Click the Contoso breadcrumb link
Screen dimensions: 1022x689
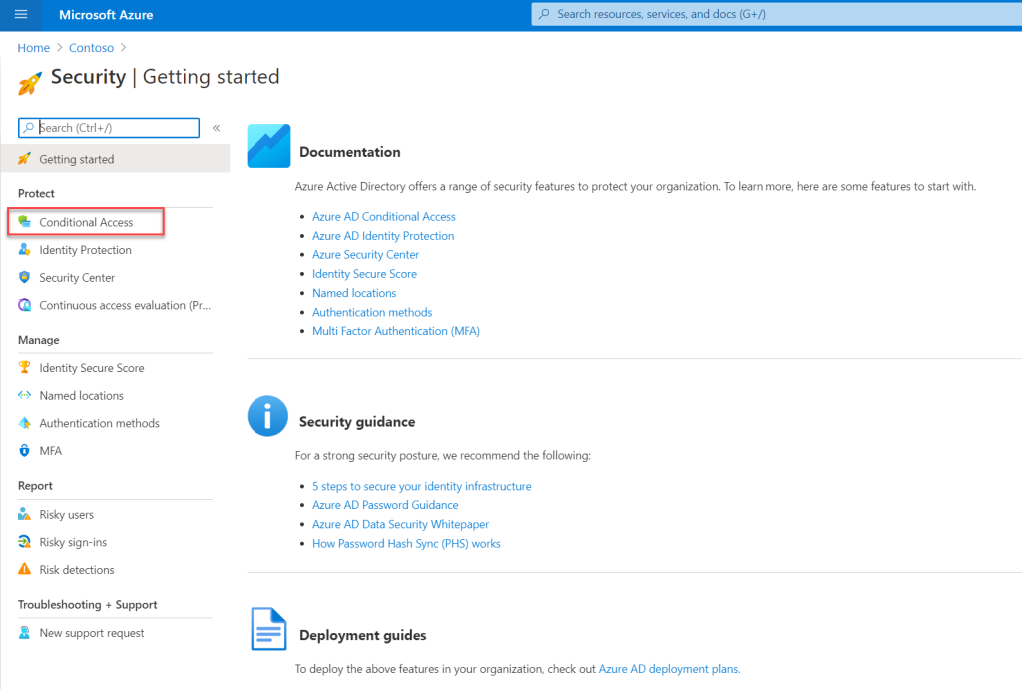(91, 47)
